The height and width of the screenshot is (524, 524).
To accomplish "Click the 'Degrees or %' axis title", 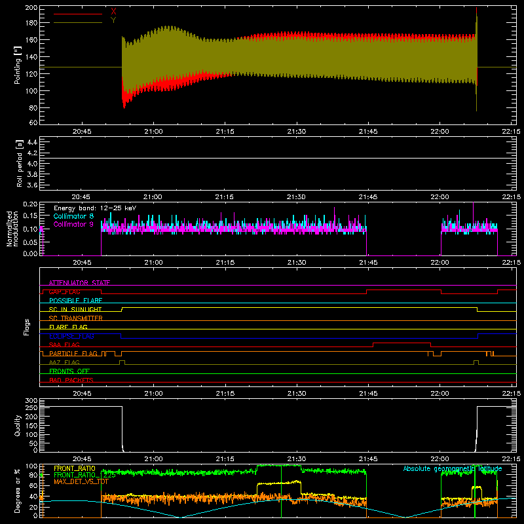I will [18, 491].
